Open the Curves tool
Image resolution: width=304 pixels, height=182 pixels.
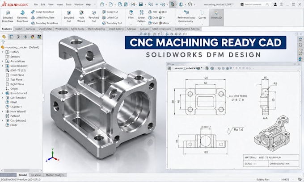(x=202, y=15)
